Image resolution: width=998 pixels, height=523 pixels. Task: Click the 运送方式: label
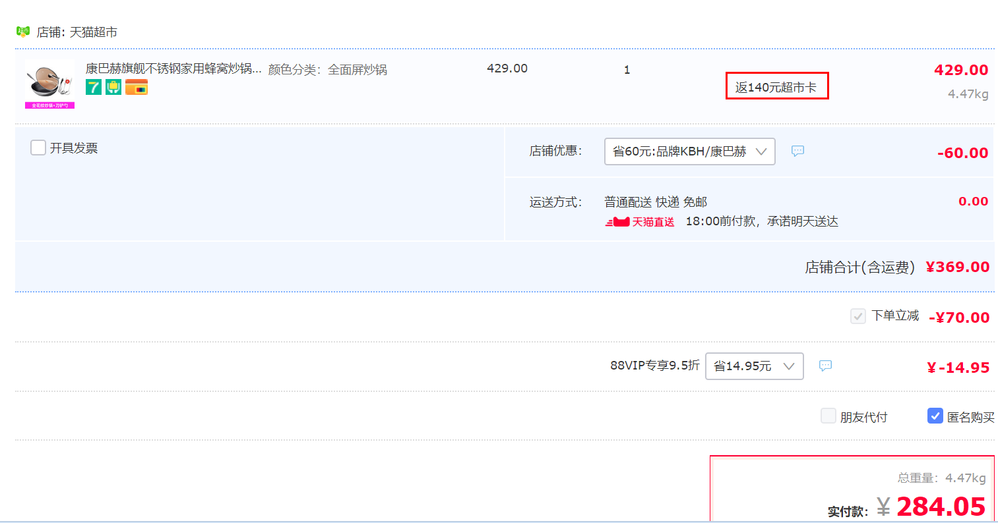click(555, 202)
